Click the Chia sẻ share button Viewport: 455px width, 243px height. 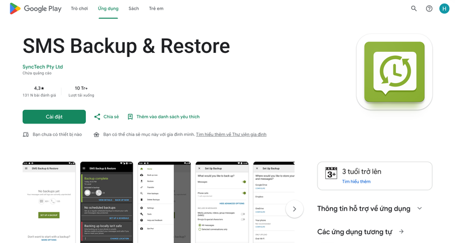[x=106, y=117]
